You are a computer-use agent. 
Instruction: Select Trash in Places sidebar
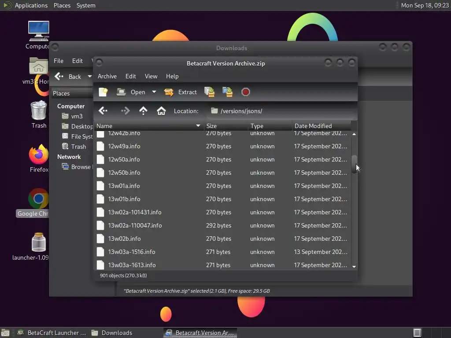pyautogui.click(x=74, y=147)
